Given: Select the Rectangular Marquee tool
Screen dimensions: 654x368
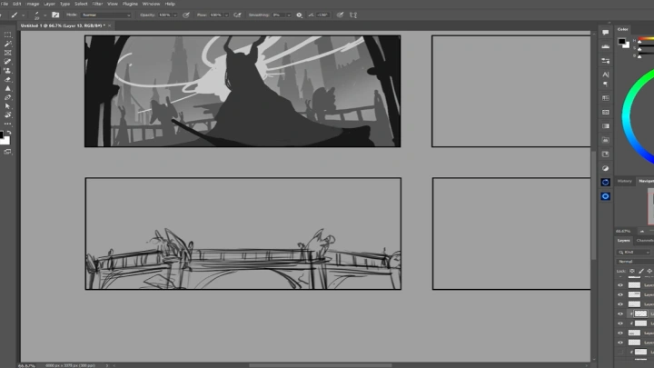Looking at the screenshot, I should point(7,35).
